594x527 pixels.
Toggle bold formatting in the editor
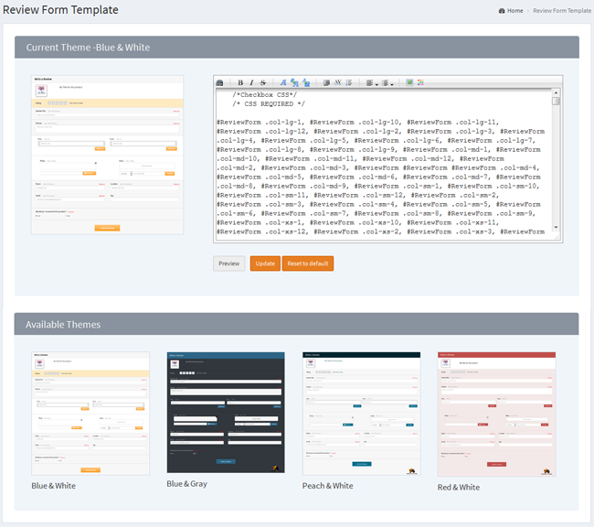240,82
